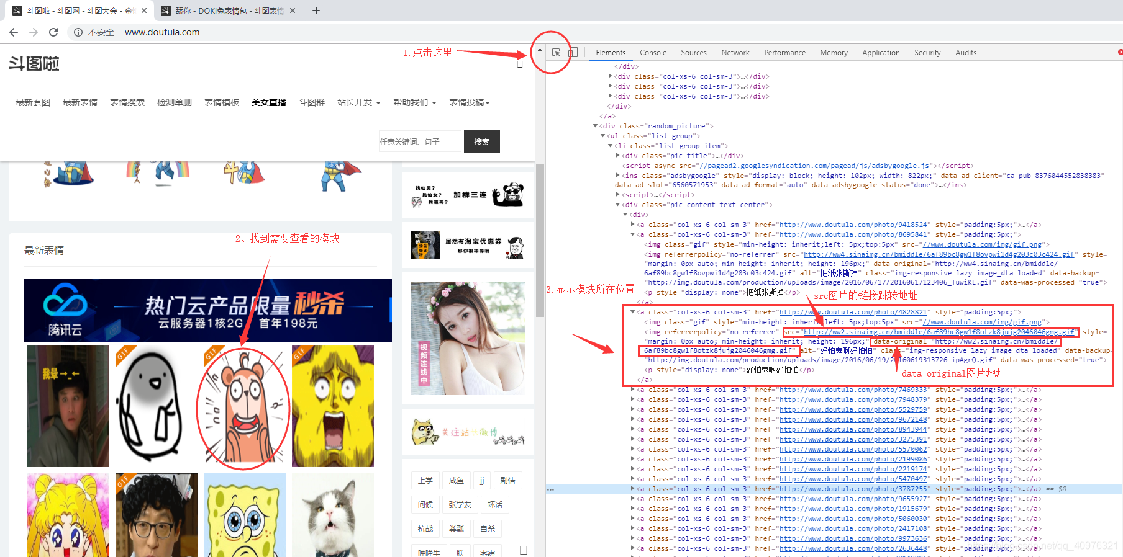The width and height of the screenshot is (1123, 557).
Task: Expand the 帮助我们 dropdown menu
Action: tap(414, 102)
